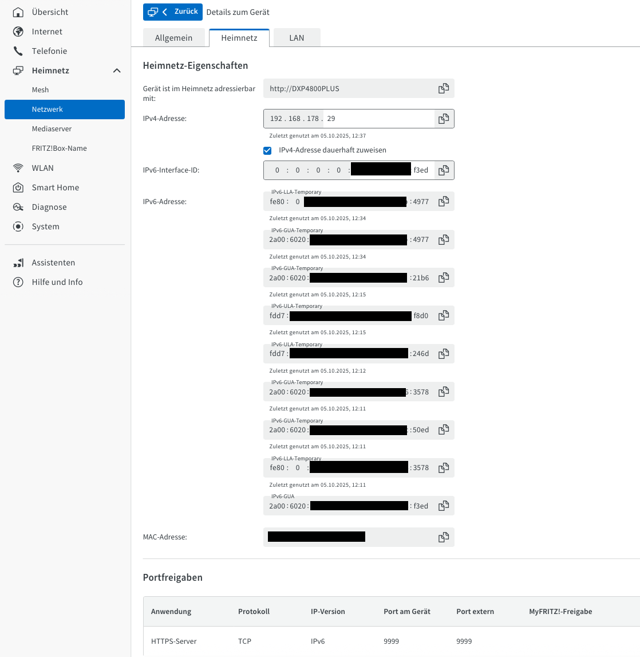This screenshot has width=640, height=657.
Task: Click the Übersicht home icon
Action: point(18,11)
